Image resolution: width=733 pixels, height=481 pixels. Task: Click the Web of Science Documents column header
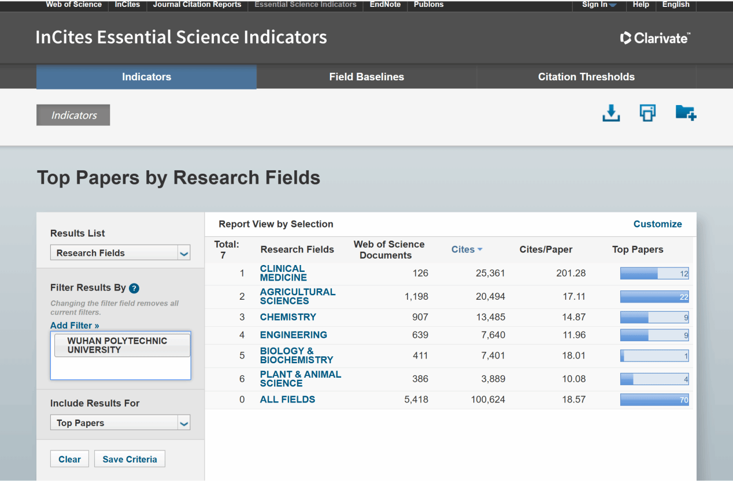388,249
